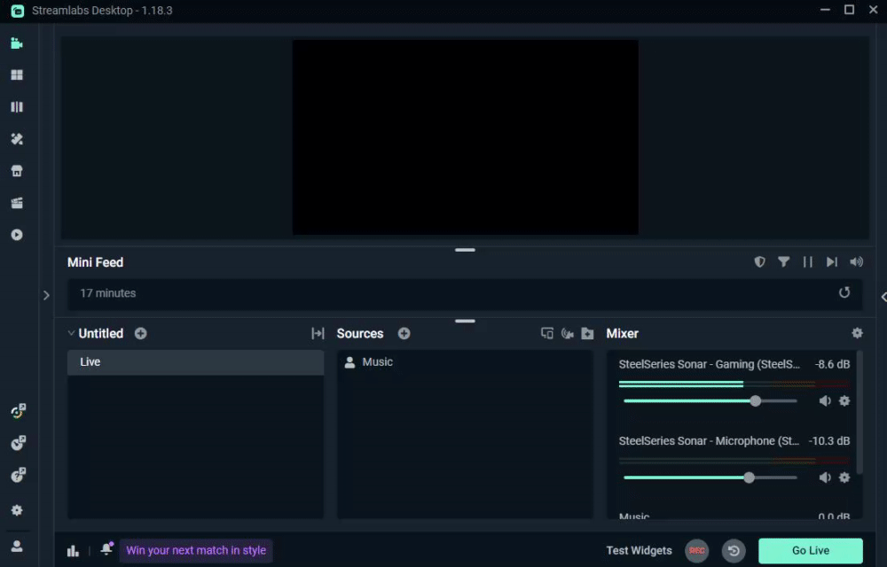
Task: Open SteelSeries Sonar Gaming source settings gear
Action: coord(844,401)
